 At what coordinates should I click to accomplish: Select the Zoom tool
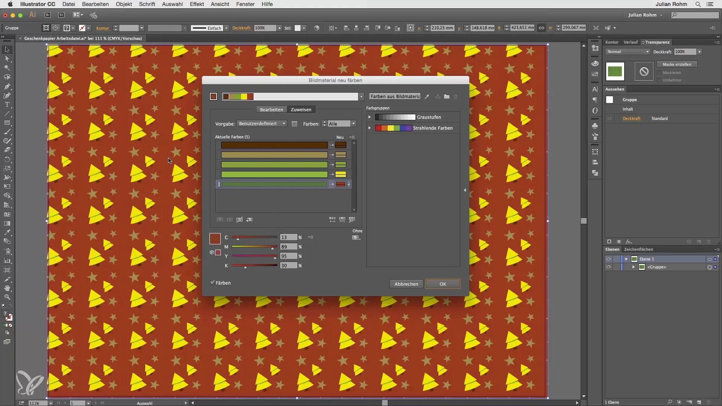(7, 297)
